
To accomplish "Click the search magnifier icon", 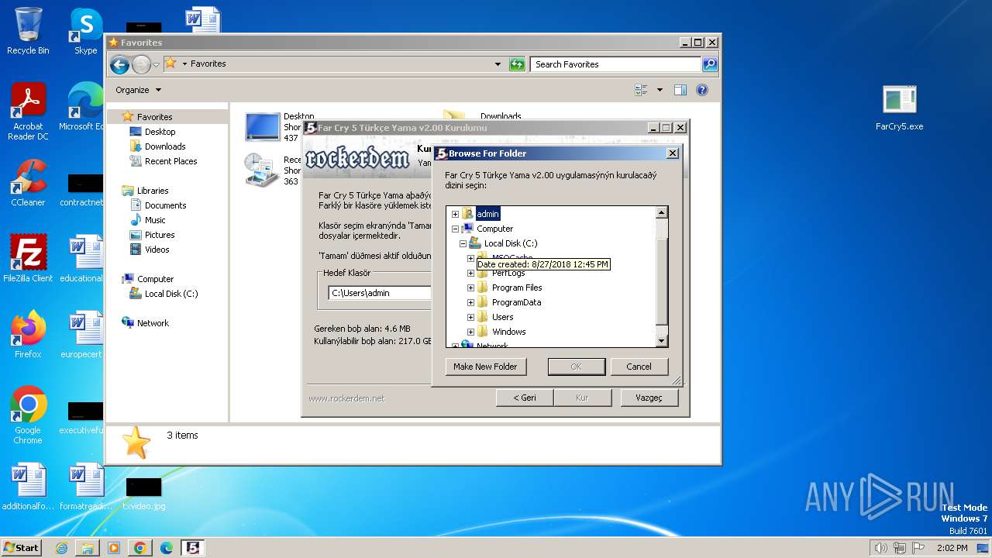I will pyautogui.click(x=710, y=64).
